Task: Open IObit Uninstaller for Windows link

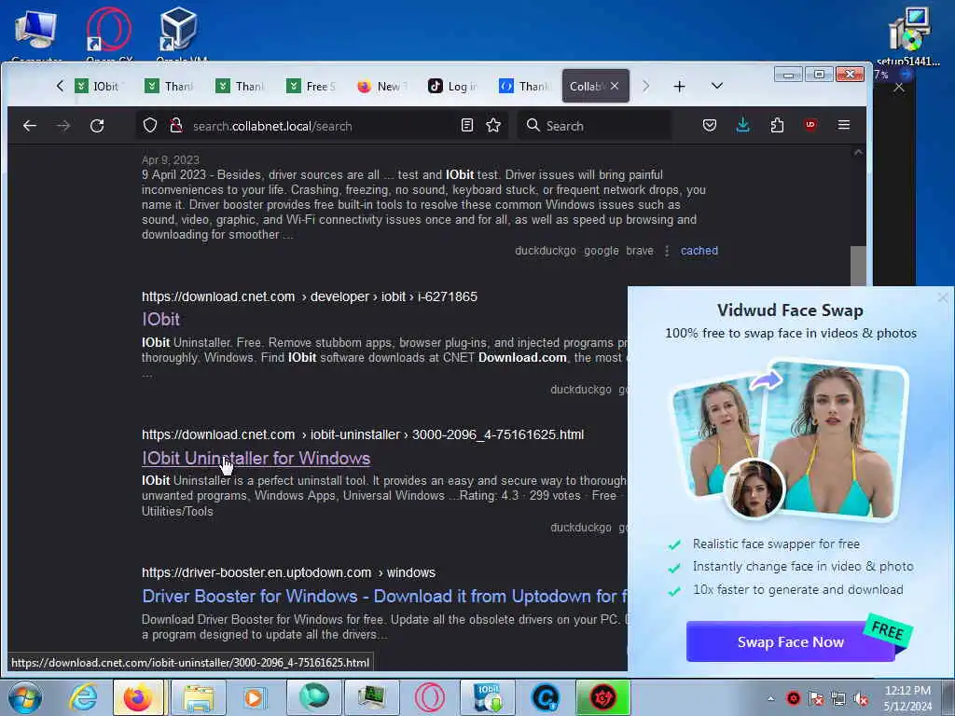Action: point(256,458)
